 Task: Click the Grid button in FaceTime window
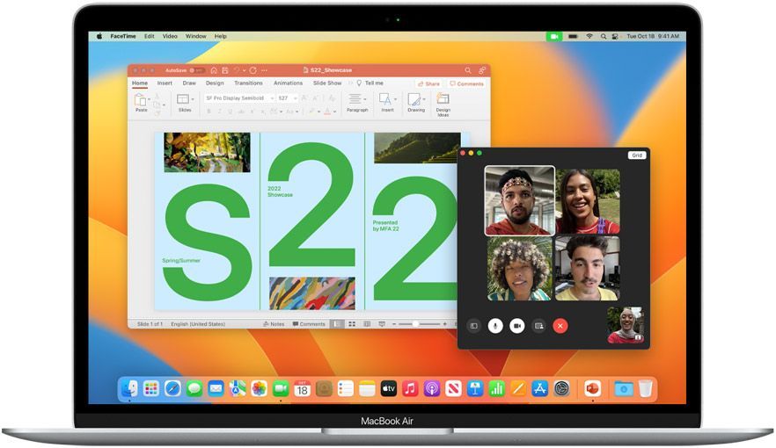click(x=637, y=155)
